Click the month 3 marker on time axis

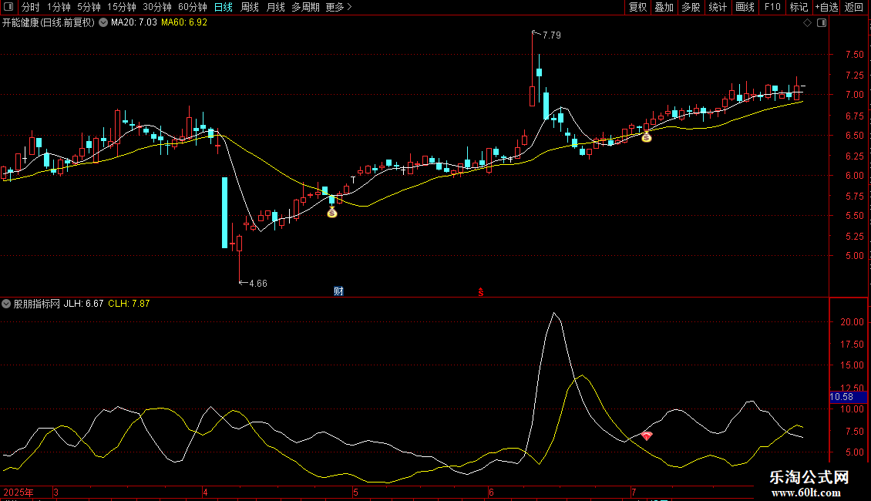[55, 493]
